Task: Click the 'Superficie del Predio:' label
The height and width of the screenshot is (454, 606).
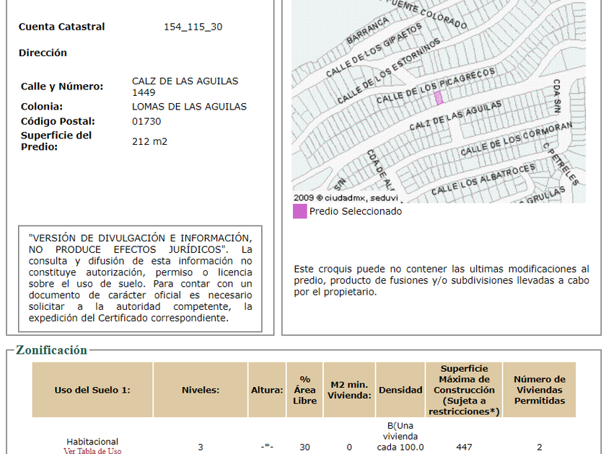Action: pyautogui.click(x=56, y=141)
